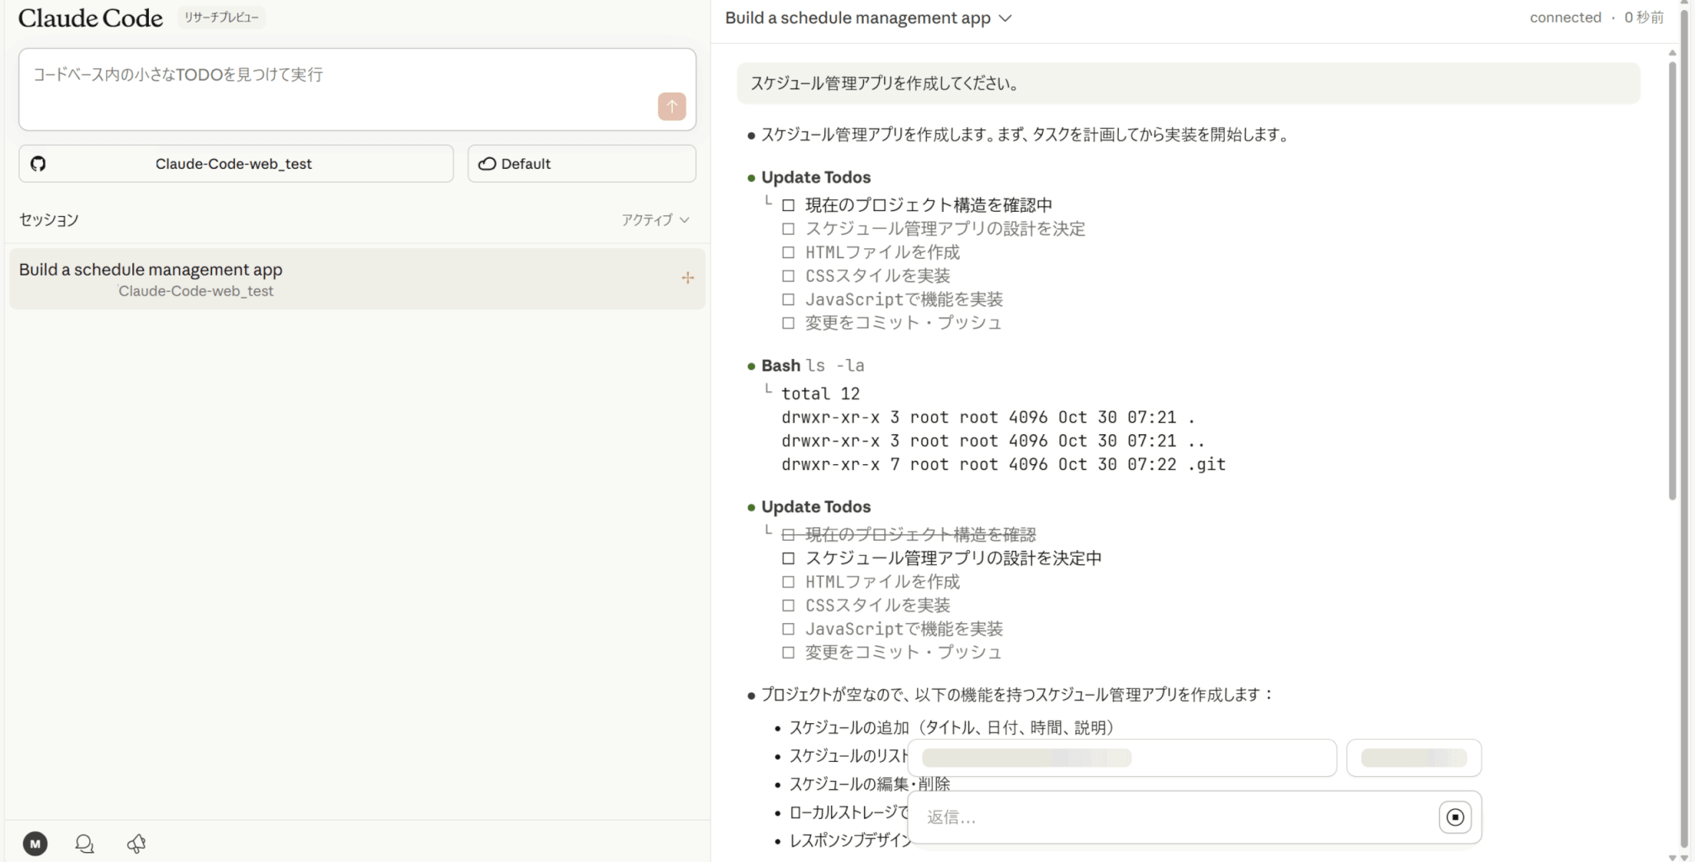Screen dimensions: 1695x862
Task: Click the plus icon on session row
Action: [x=687, y=278]
